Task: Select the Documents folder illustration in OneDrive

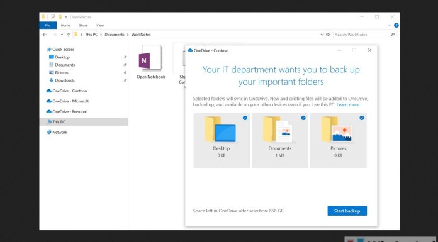Action: point(278,129)
